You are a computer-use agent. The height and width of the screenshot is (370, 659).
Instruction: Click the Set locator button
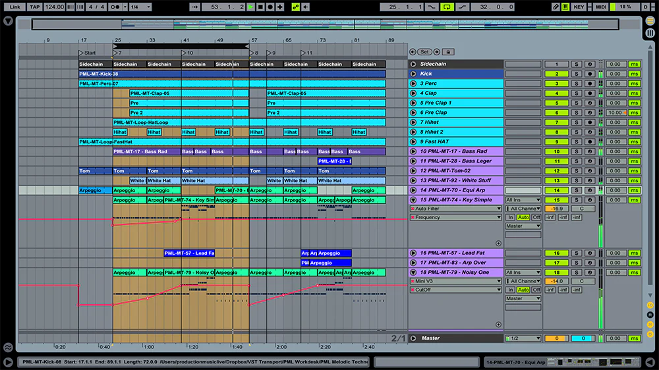425,51
